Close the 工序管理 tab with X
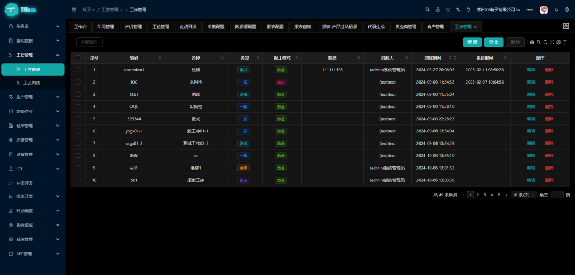Image resolution: width=575 pixels, height=275 pixels. pyautogui.click(x=475, y=27)
